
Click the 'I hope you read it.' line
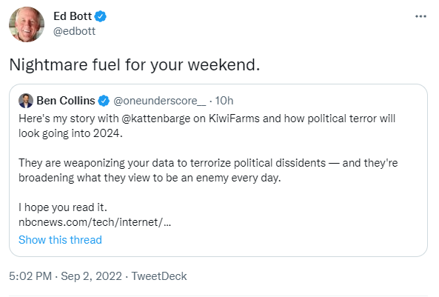tap(63, 207)
